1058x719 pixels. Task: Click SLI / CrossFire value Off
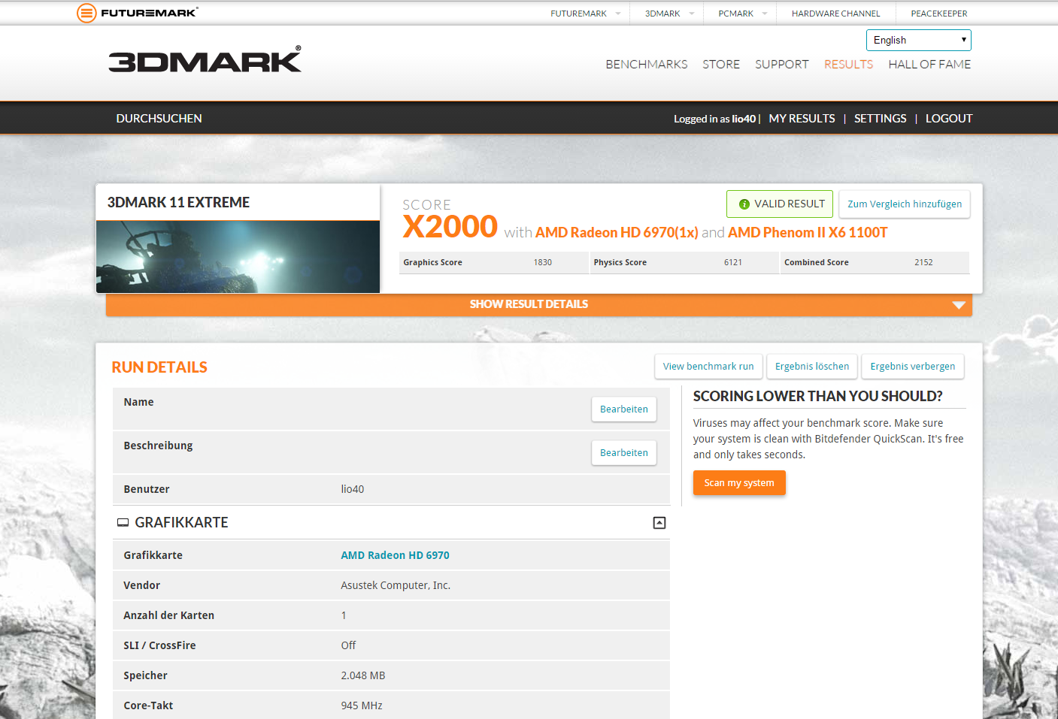(x=348, y=645)
